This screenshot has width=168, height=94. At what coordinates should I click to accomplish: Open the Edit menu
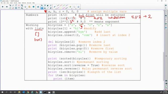pyautogui.click(x=4, y=3)
